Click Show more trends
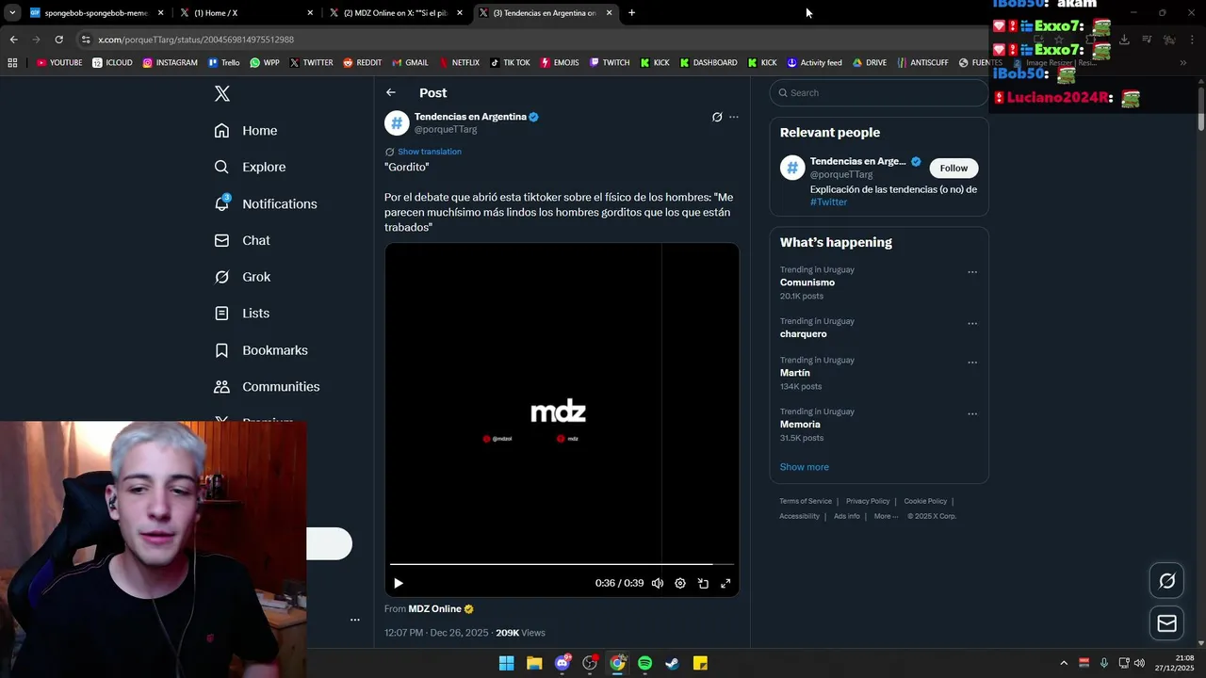Screen dimensions: 1206x678 [805, 467]
